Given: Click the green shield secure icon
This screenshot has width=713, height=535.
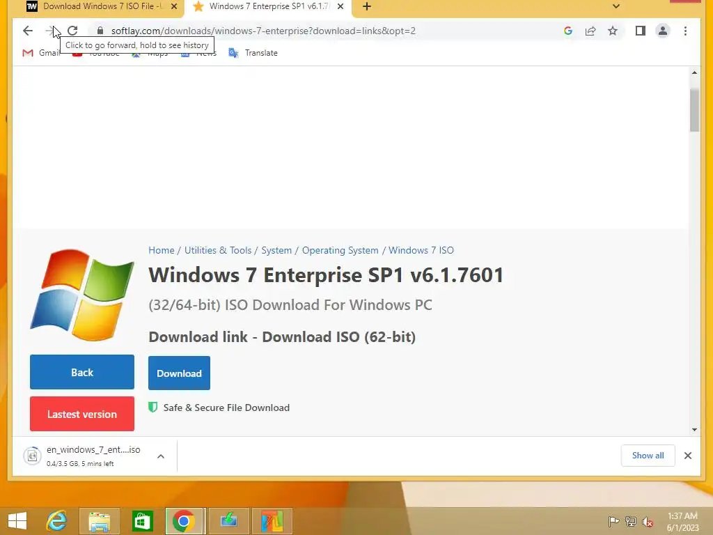Looking at the screenshot, I should (x=152, y=407).
